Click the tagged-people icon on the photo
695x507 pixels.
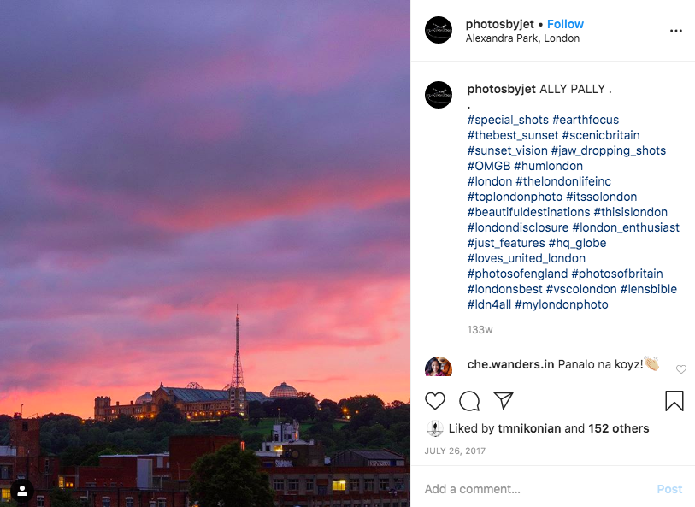(x=21, y=491)
